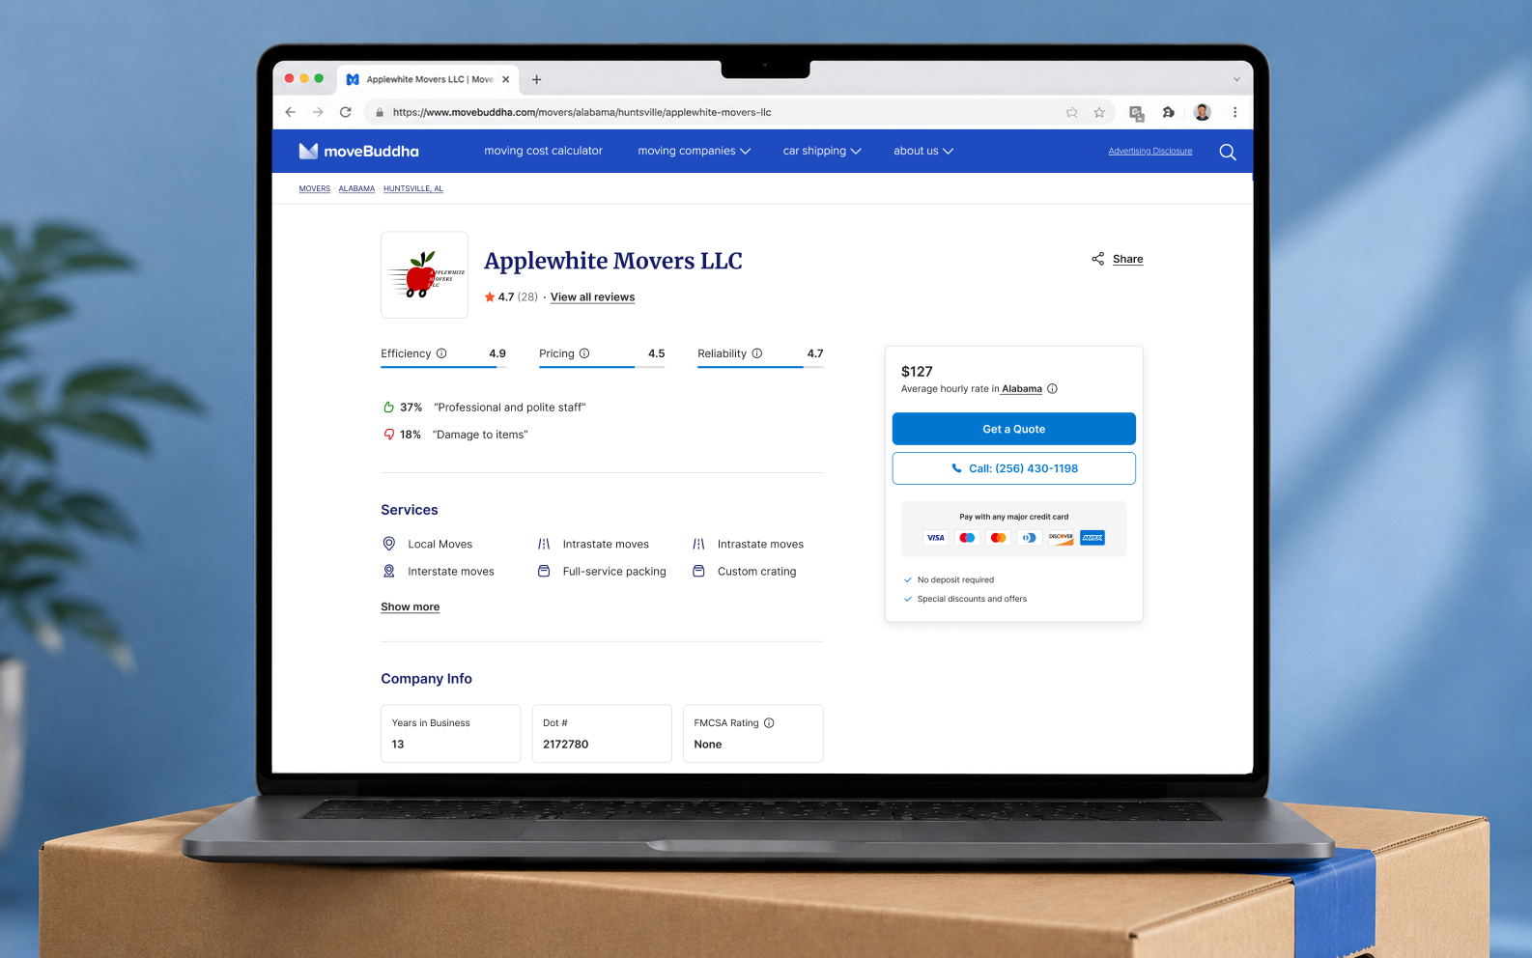Click the Reliability rating bar
This screenshot has height=958, width=1532.
(760, 367)
